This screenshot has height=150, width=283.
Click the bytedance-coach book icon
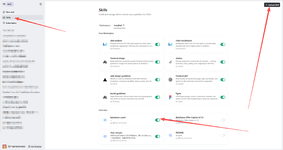coord(105,120)
